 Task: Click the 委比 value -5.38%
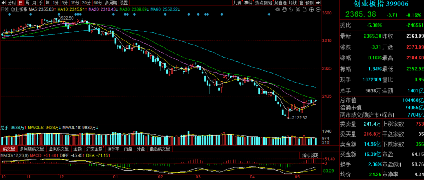pos(374,25)
